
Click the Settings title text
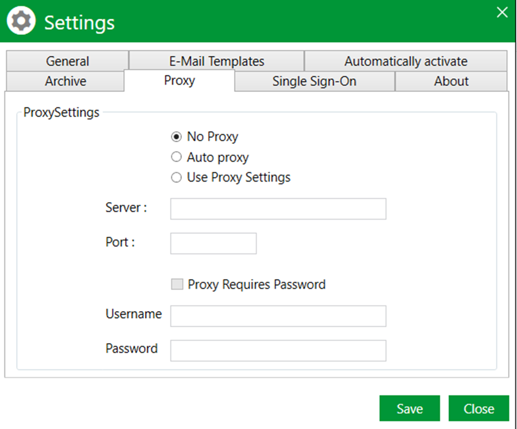pos(80,23)
